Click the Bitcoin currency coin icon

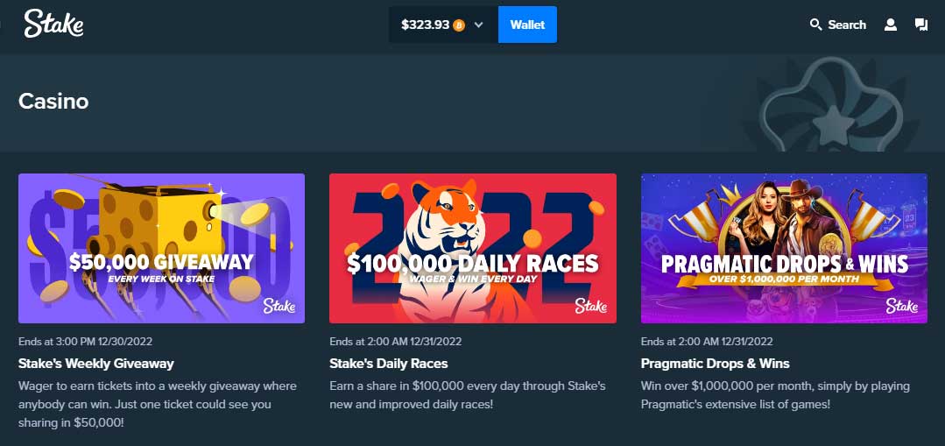[x=459, y=25]
